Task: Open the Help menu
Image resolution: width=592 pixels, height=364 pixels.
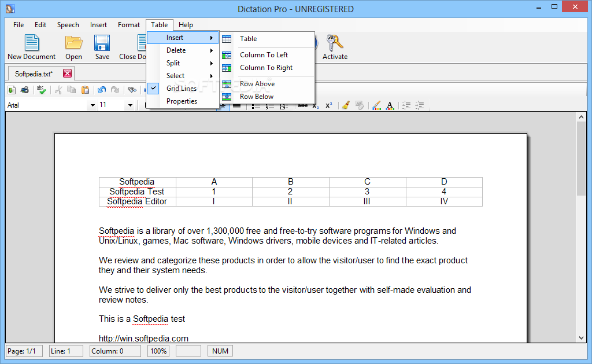Action: click(186, 25)
